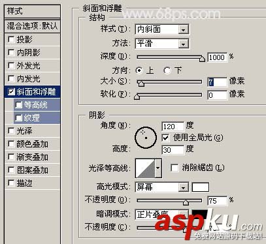Enable the 消除锯齿 anti-alias checkbox

point(175,168)
